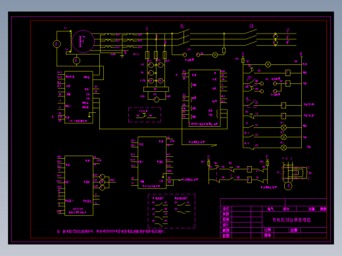Viewport: 342px width, 256px height.
Task: Select the note line starting with 注:
Action: [x=111, y=231]
